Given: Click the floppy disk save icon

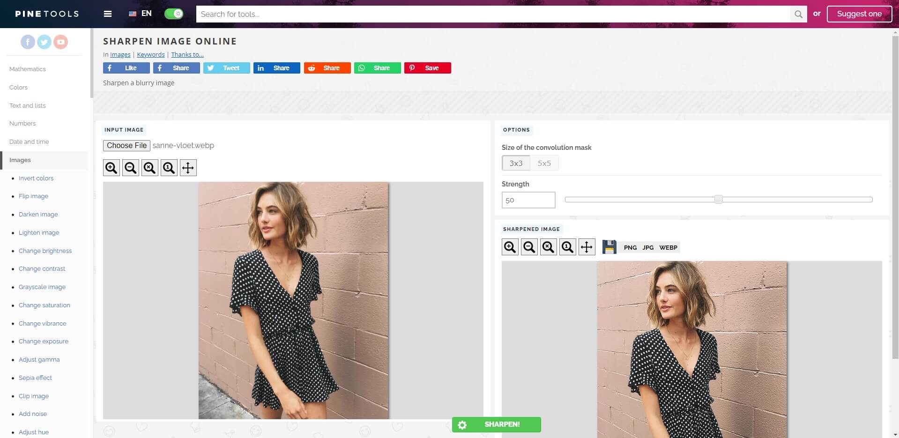Looking at the screenshot, I should [609, 247].
